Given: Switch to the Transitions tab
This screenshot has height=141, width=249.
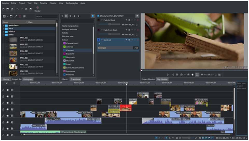Looking at the screenshot, I should point(75,79).
